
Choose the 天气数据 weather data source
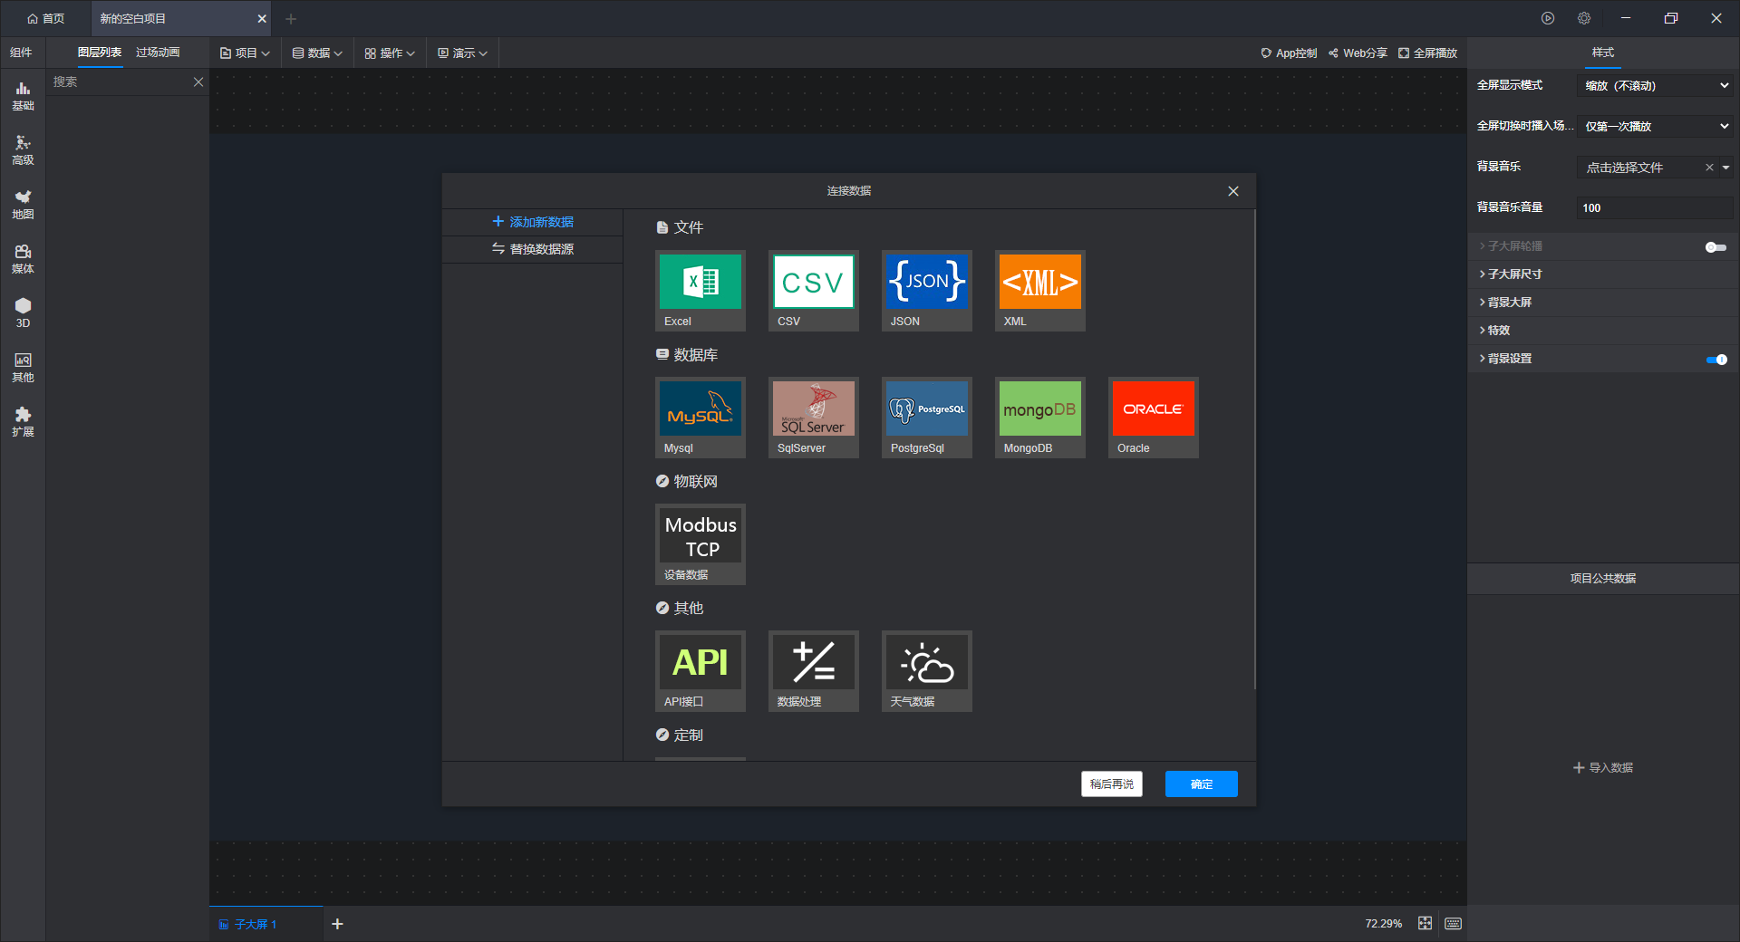point(926,671)
